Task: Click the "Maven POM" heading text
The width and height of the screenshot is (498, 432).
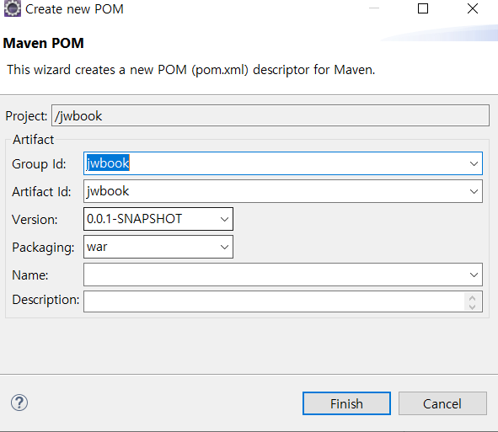Action: tap(44, 43)
